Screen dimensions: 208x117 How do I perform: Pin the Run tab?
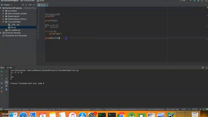pyautogui.click(x=2, y=88)
